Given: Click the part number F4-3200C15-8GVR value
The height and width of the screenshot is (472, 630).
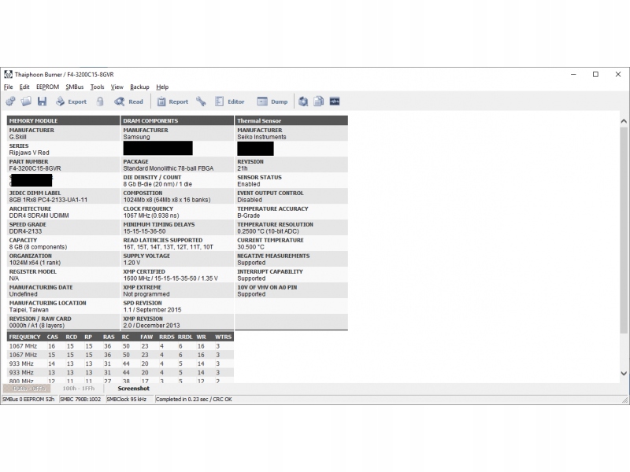Looking at the screenshot, I should point(35,168).
